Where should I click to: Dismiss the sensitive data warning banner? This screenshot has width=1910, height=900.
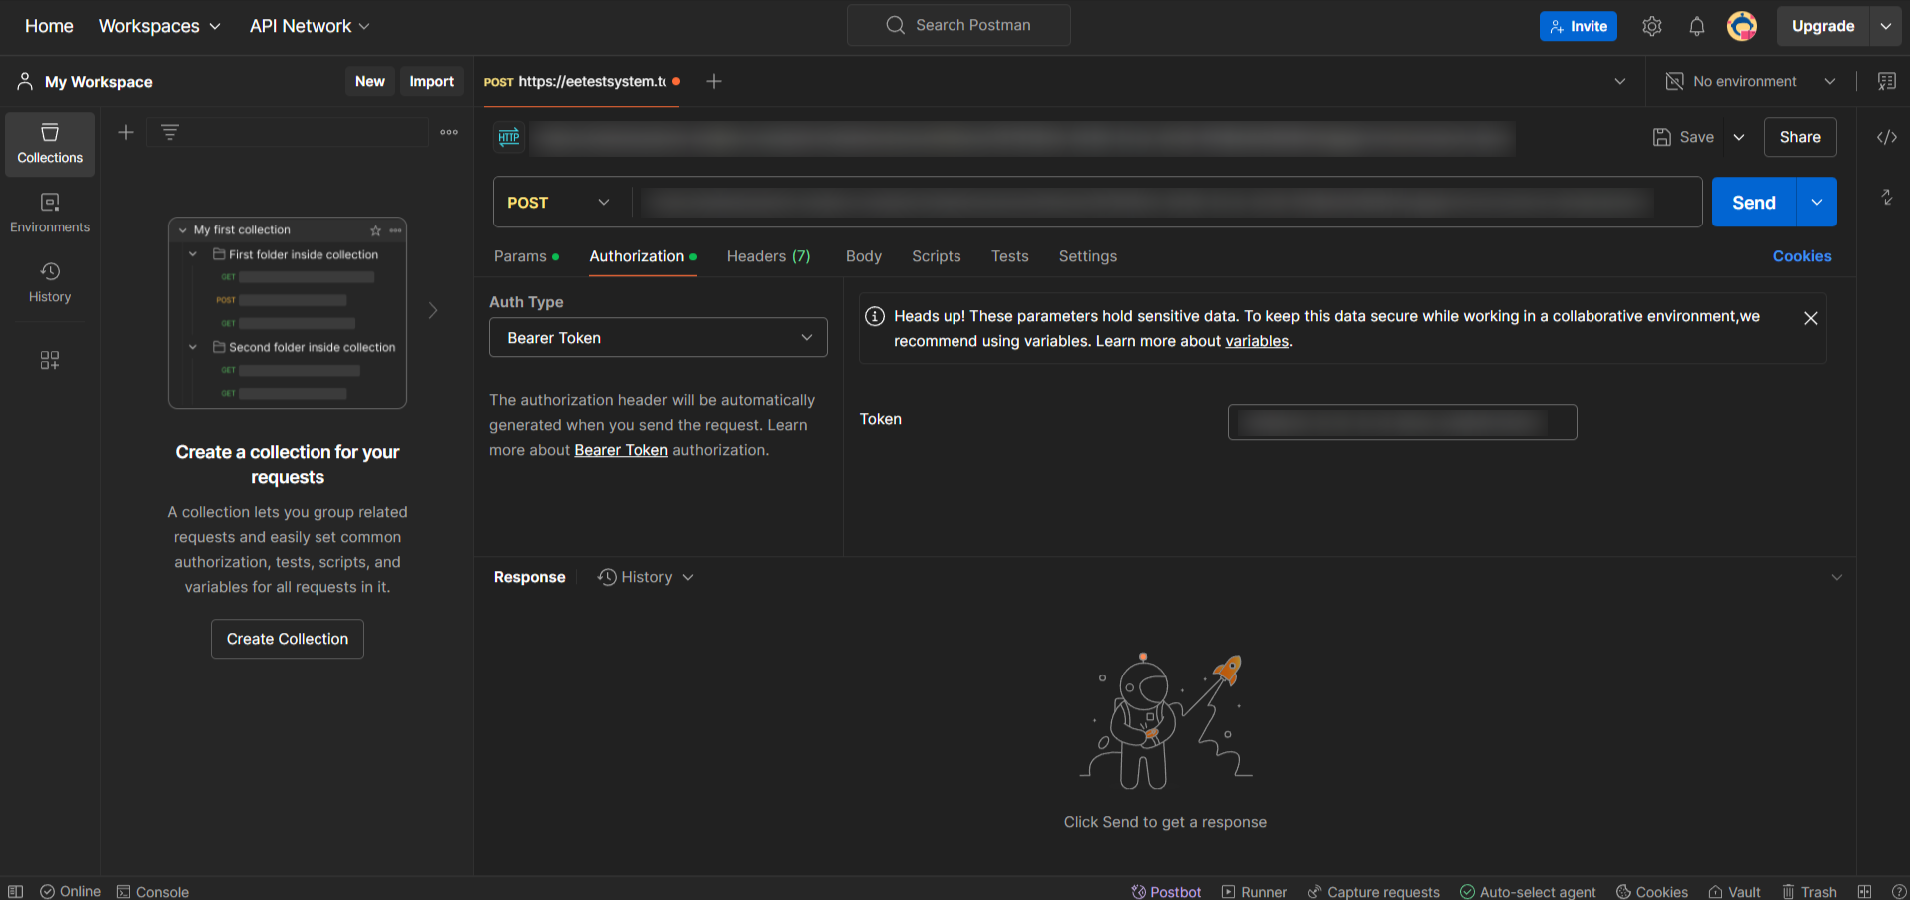coord(1810,318)
